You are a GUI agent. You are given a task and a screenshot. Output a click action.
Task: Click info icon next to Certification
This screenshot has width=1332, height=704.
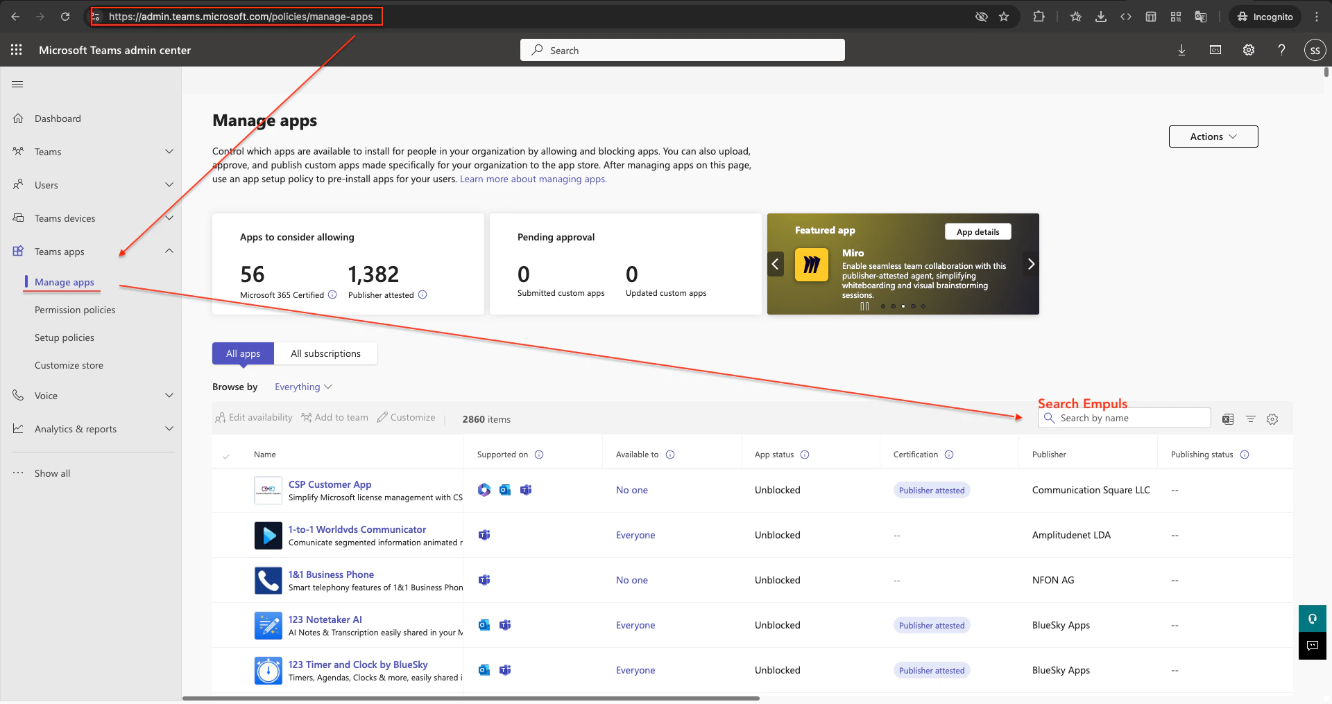click(949, 455)
